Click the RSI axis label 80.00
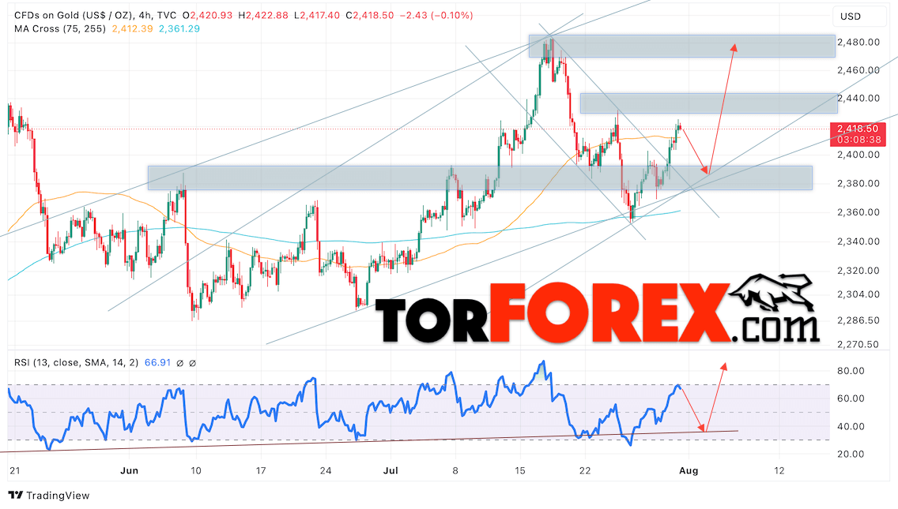 tap(851, 371)
